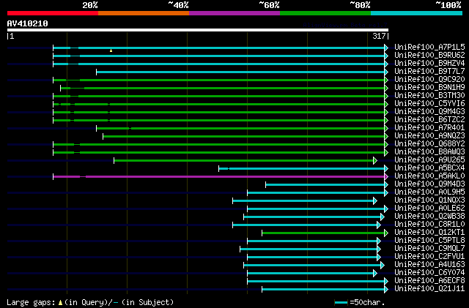Select the UniRef100_B8AWQ3 label
This screenshot has height=308, width=469.
pos(429,152)
